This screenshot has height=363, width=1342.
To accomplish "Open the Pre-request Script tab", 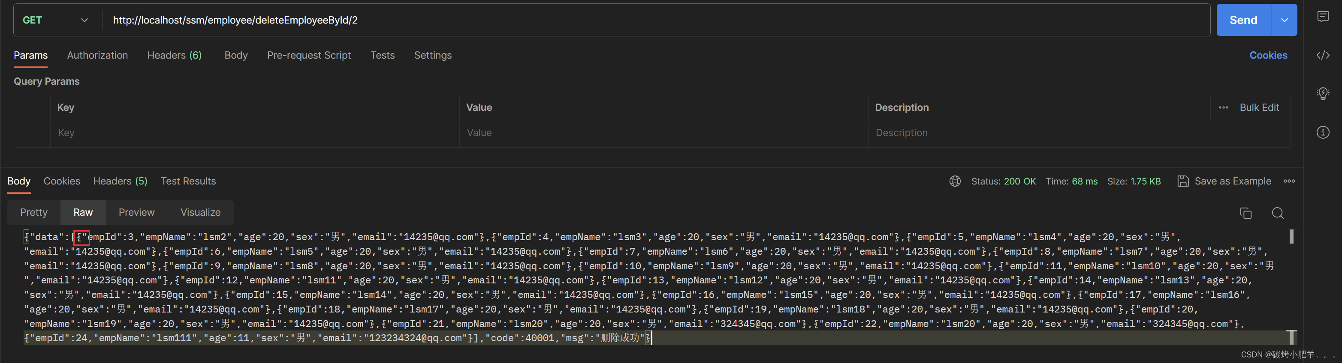I will (x=309, y=55).
